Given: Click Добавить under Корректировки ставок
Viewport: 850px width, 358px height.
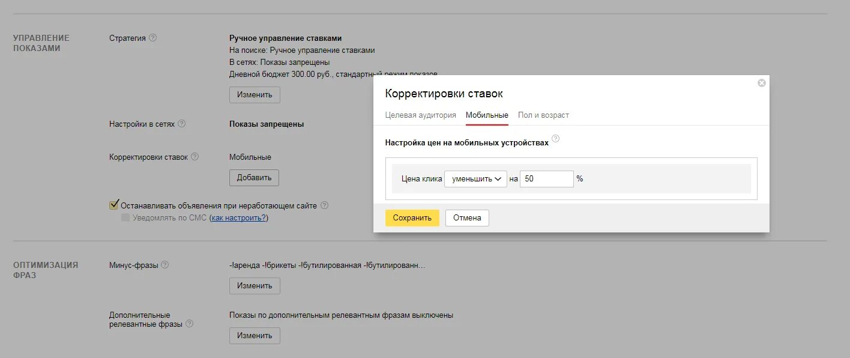Looking at the screenshot, I should (x=255, y=177).
